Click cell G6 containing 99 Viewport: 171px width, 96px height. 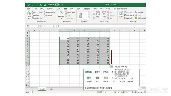95,47
